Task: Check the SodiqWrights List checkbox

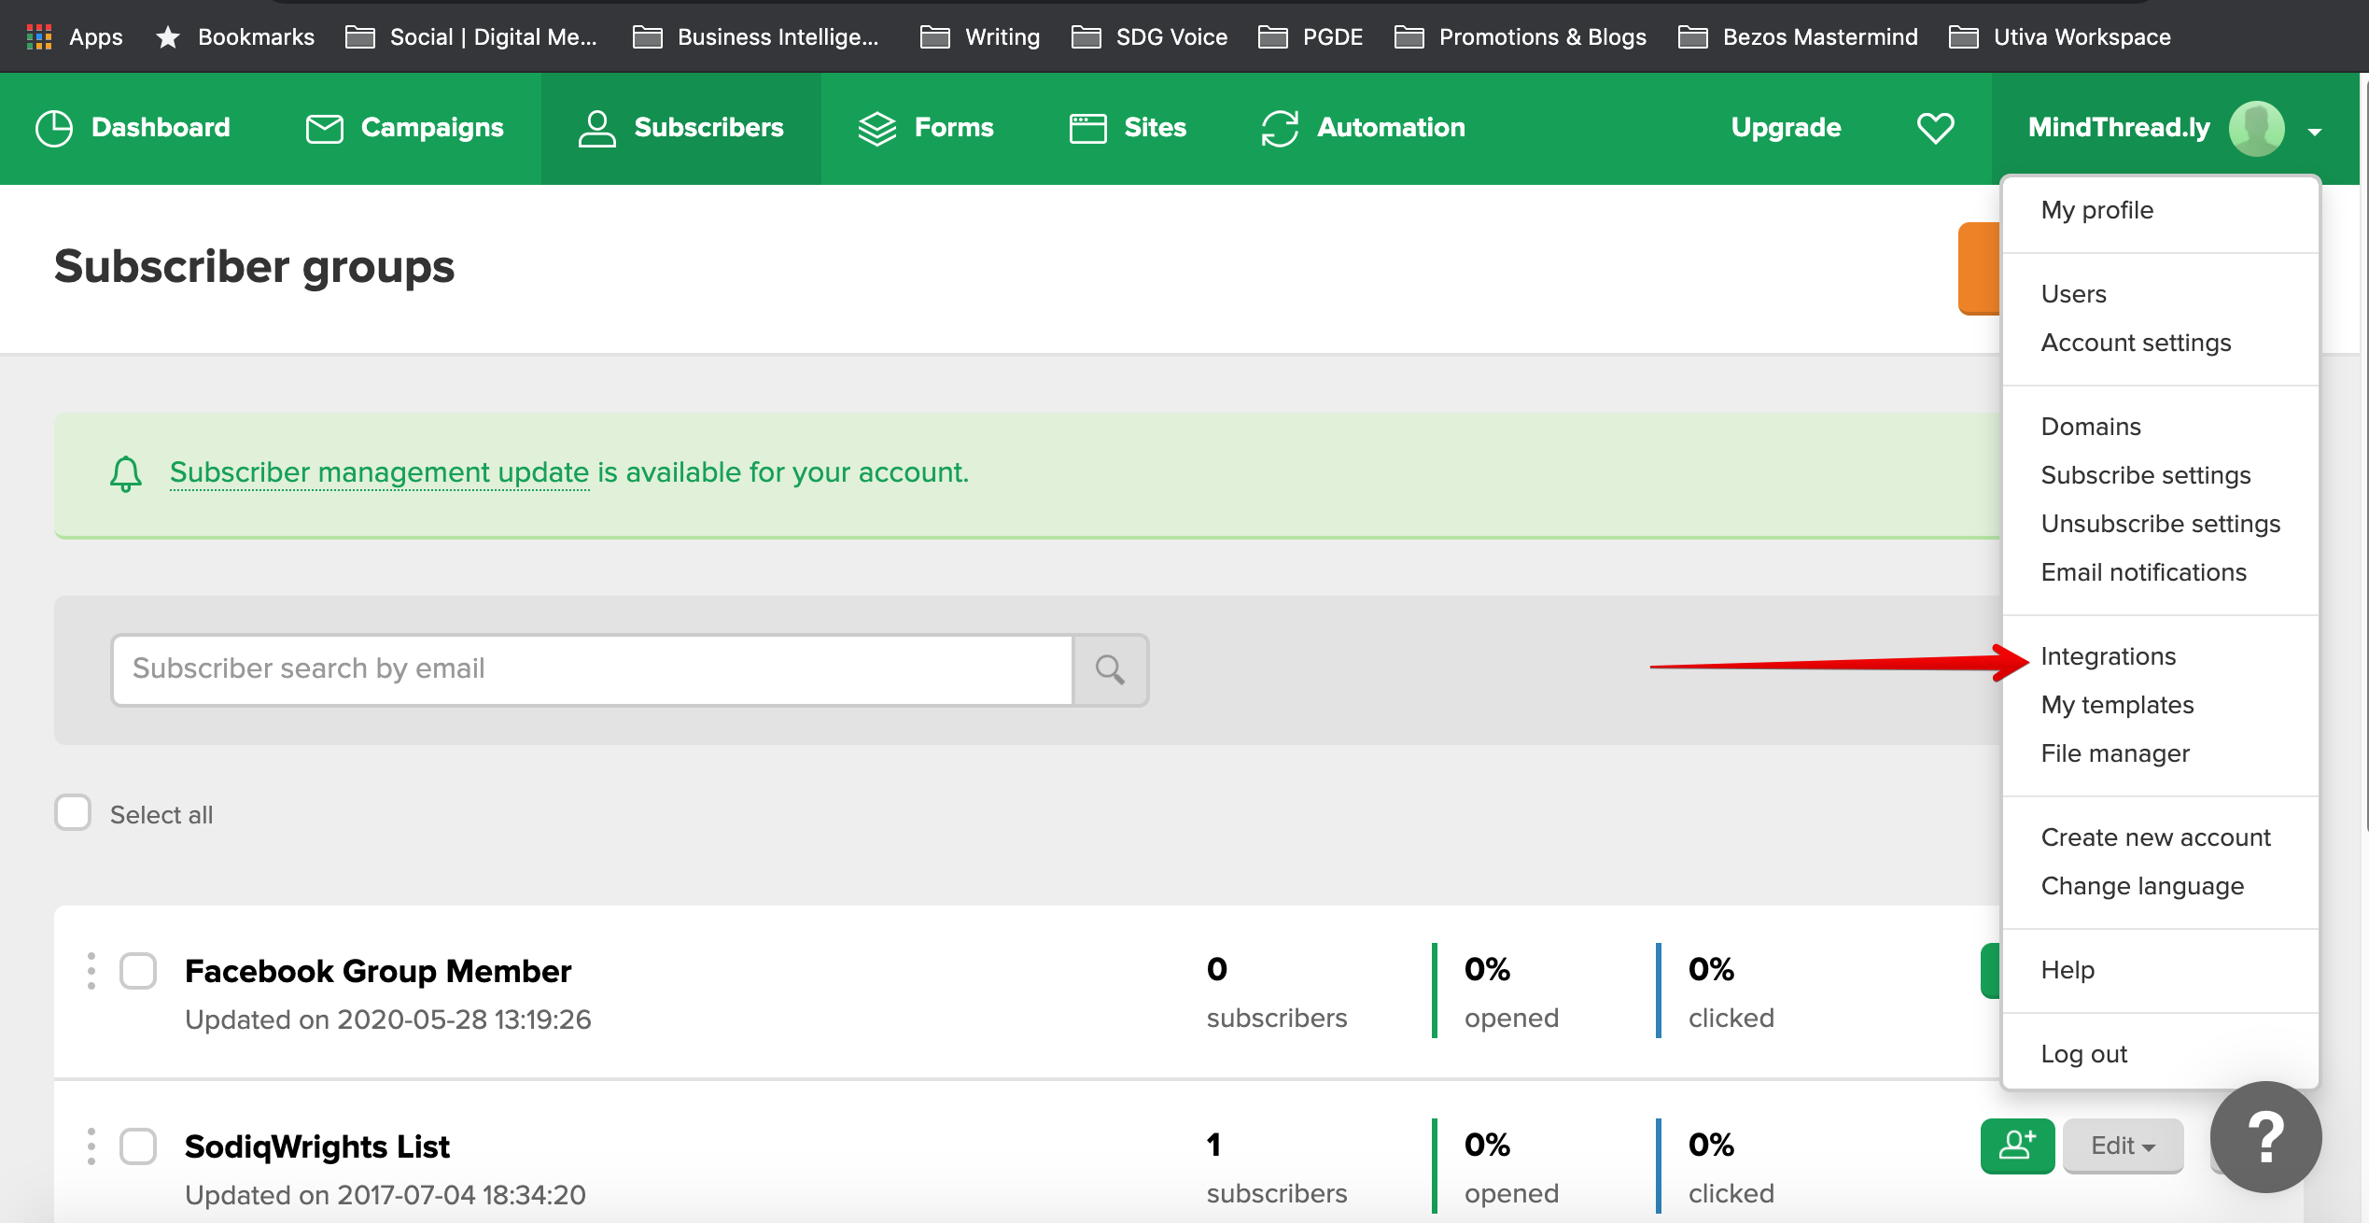Action: 138,1146
